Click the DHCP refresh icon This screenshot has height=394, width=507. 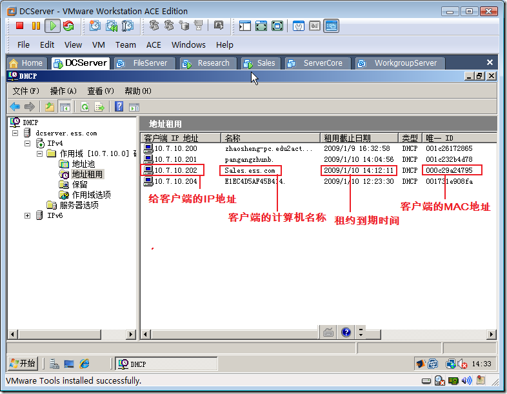pos(84,106)
